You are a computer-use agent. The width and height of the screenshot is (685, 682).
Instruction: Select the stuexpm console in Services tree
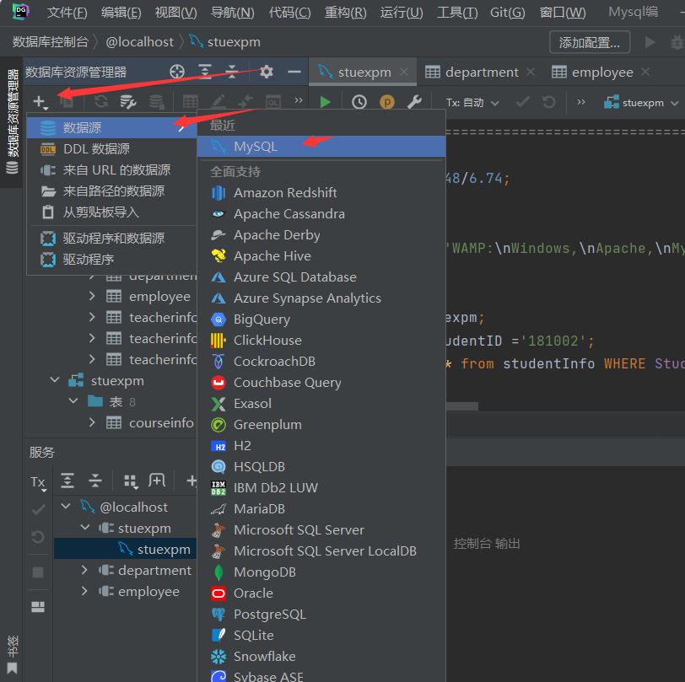coord(164,550)
